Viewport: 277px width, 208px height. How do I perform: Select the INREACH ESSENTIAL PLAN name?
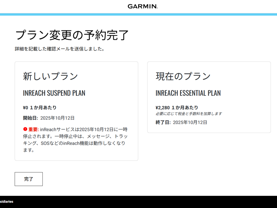coord(188,93)
